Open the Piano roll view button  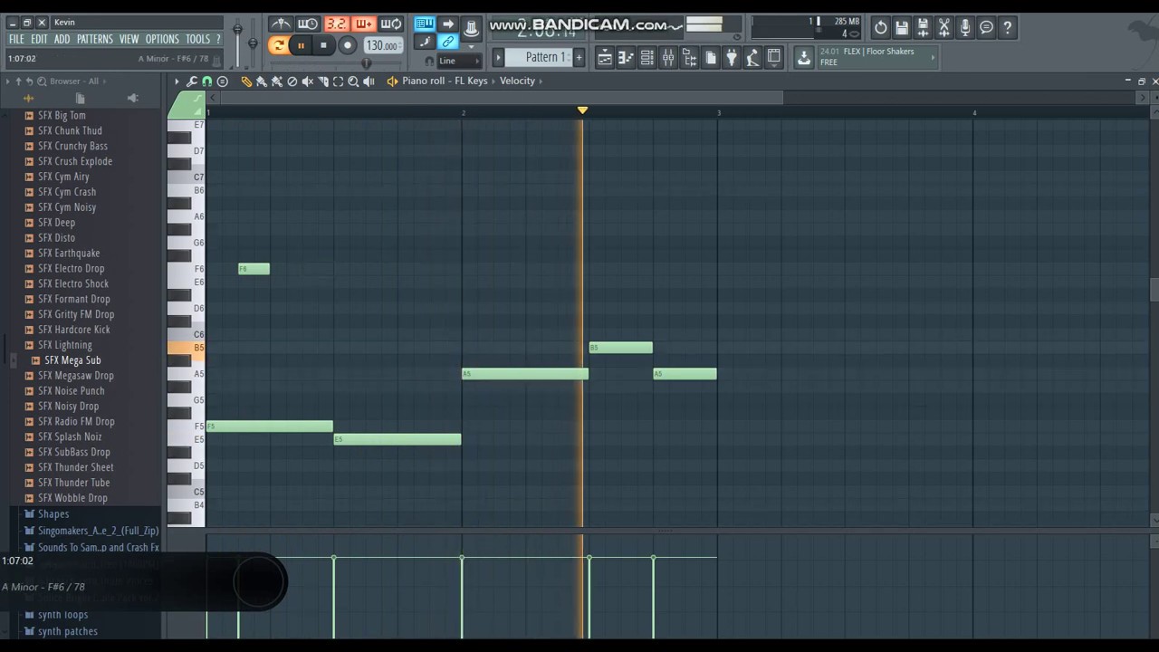click(x=626, y=57)
